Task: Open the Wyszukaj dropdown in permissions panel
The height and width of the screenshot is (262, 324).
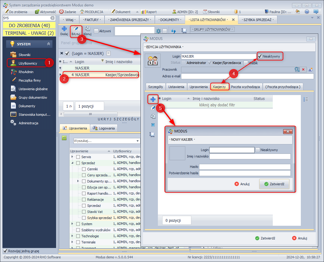Action: [137, 141]
